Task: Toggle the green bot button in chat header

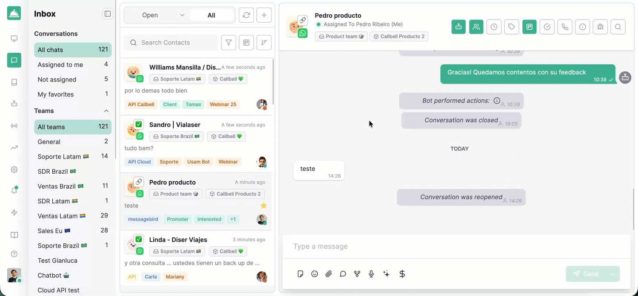Action: tap(459, 27)
